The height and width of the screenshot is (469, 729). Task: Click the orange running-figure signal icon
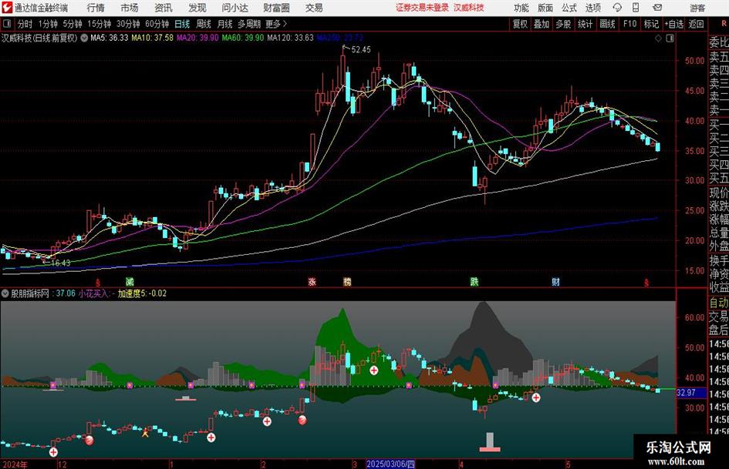click(x=145, y=433)
